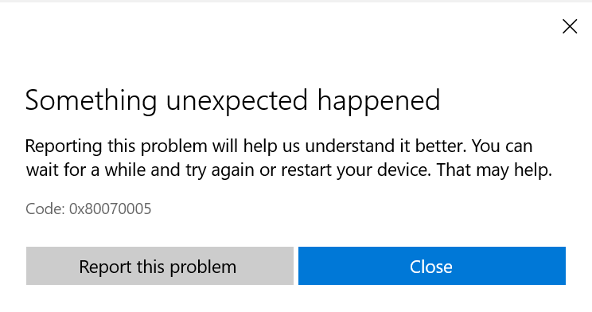Dismiss the dialog with the X icon
Viewport: 592px width, 312px height.
tap(570, 26)
